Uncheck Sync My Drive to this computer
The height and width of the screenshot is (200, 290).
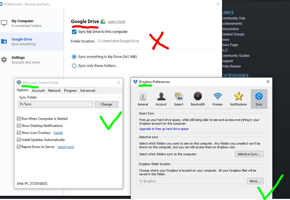pos(74,32)
